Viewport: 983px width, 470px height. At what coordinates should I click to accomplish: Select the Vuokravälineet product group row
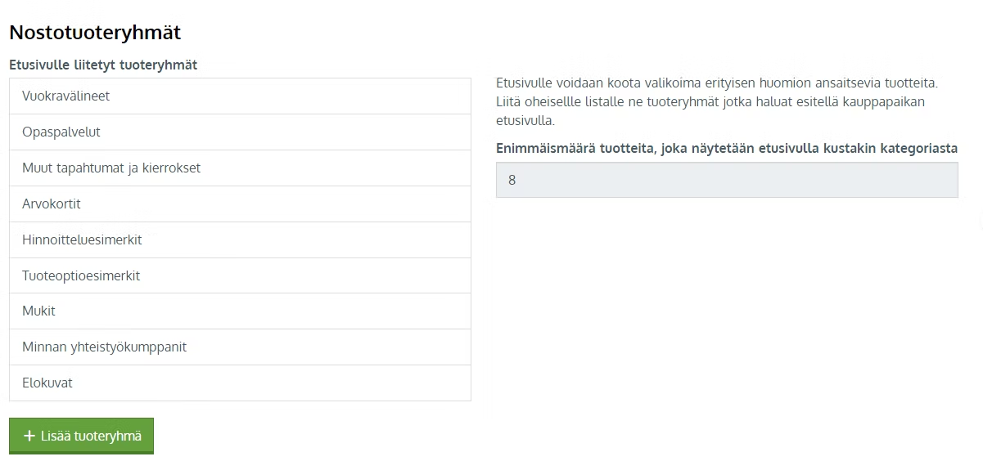click(x=240, y=96)
